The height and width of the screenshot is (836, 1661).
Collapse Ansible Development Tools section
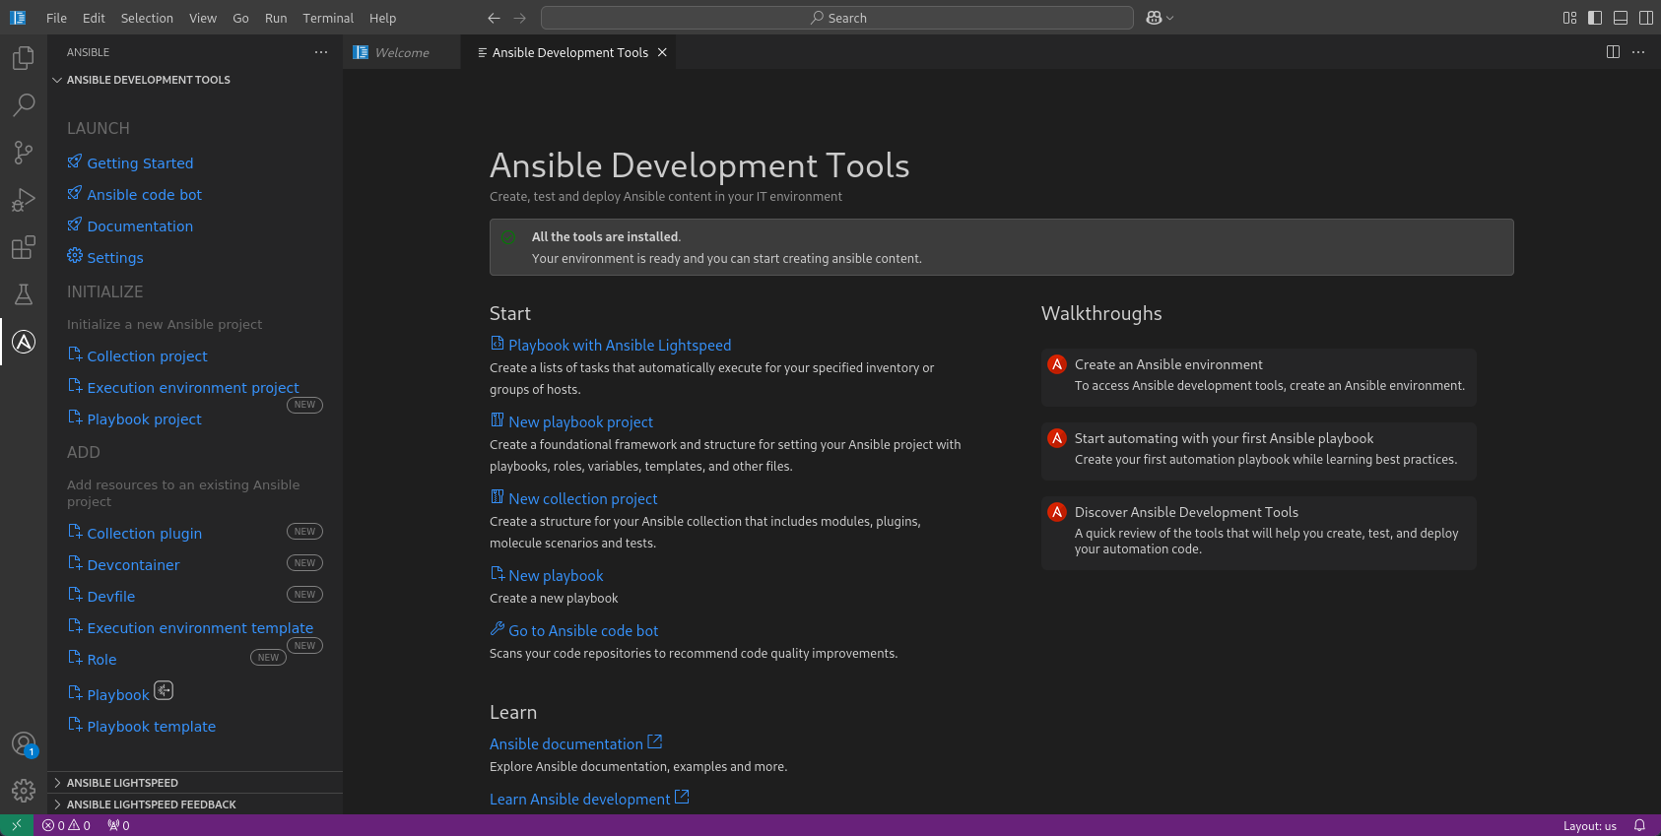pyautogui.click(x=148, y=80)
